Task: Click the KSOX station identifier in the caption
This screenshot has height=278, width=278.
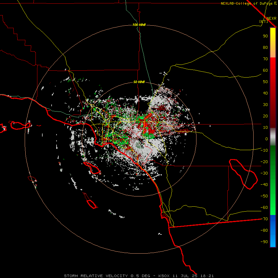Action: coord(164,276)
